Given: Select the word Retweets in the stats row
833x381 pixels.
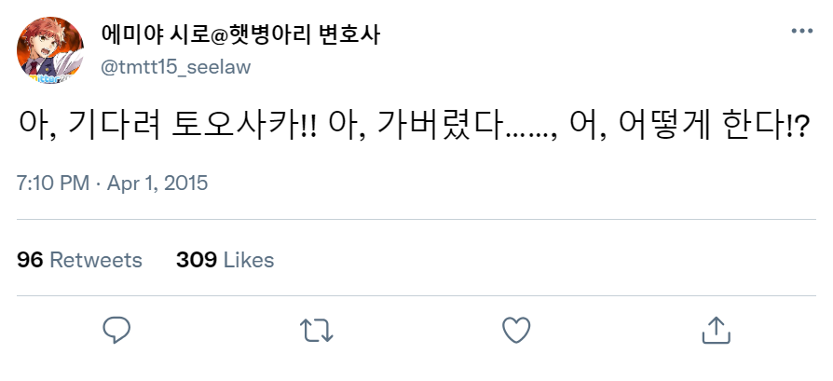Looking at the screenshot, I should 96,260.
